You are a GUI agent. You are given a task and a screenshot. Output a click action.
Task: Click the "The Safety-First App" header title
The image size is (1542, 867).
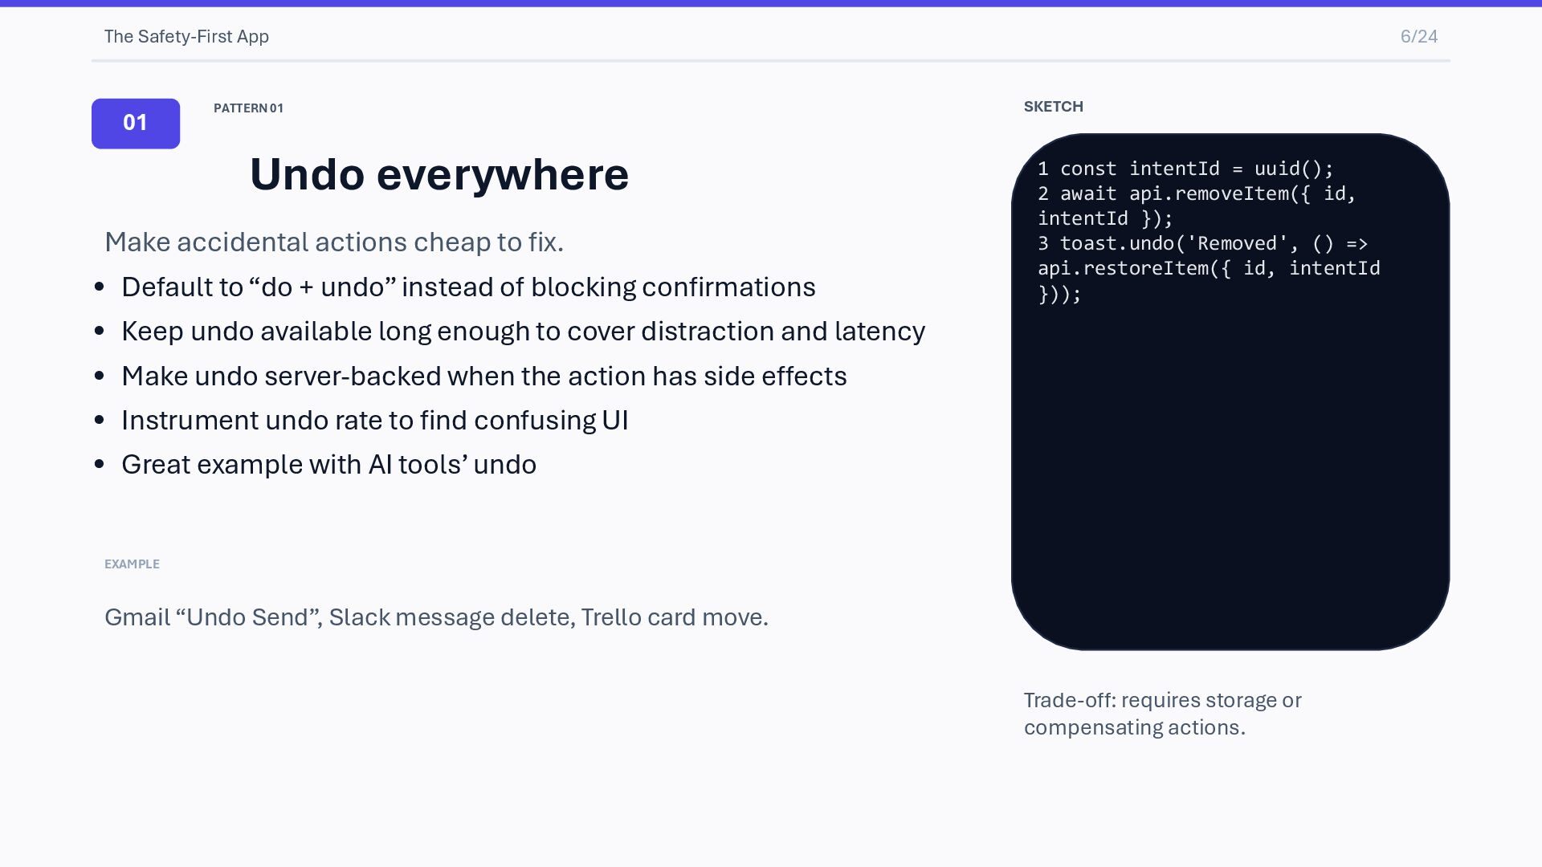(186, 37)
